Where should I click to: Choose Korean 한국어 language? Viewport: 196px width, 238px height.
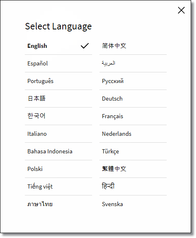coord(58,116)
